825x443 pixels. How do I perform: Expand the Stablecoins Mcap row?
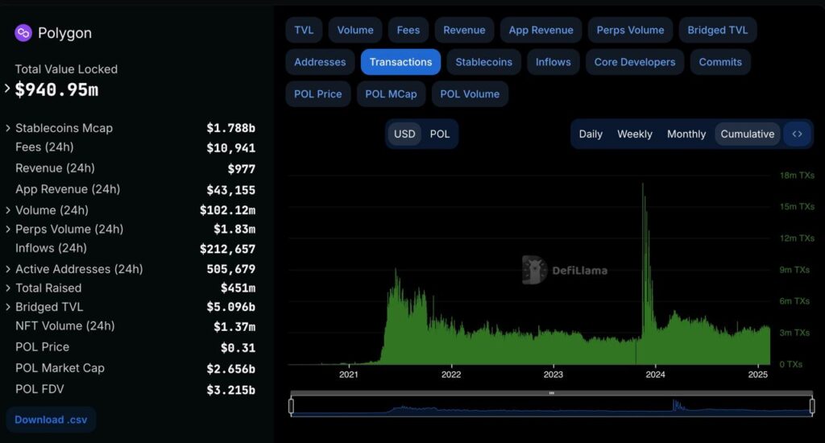point(7,128)
